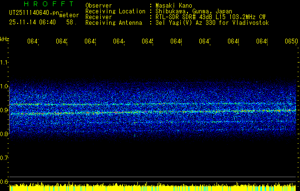
Task: Click the green 'meteor' label
Action: point(69,15)
